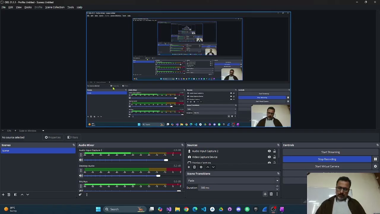The width and height of the screenshot is (380, 214).
Task: Lock the Audio Input Capture 2 source
Action: tap(274, 151)
